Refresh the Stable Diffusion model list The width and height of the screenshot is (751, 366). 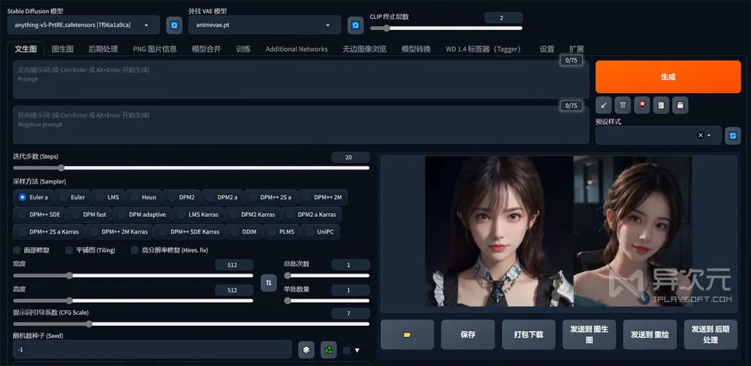[175, 25]
